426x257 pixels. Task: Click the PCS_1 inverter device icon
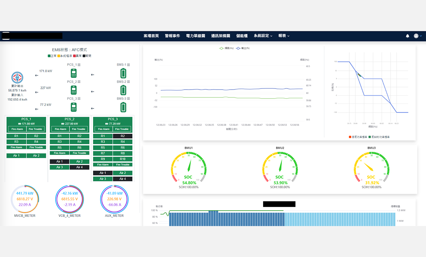[x=73, y=74]
